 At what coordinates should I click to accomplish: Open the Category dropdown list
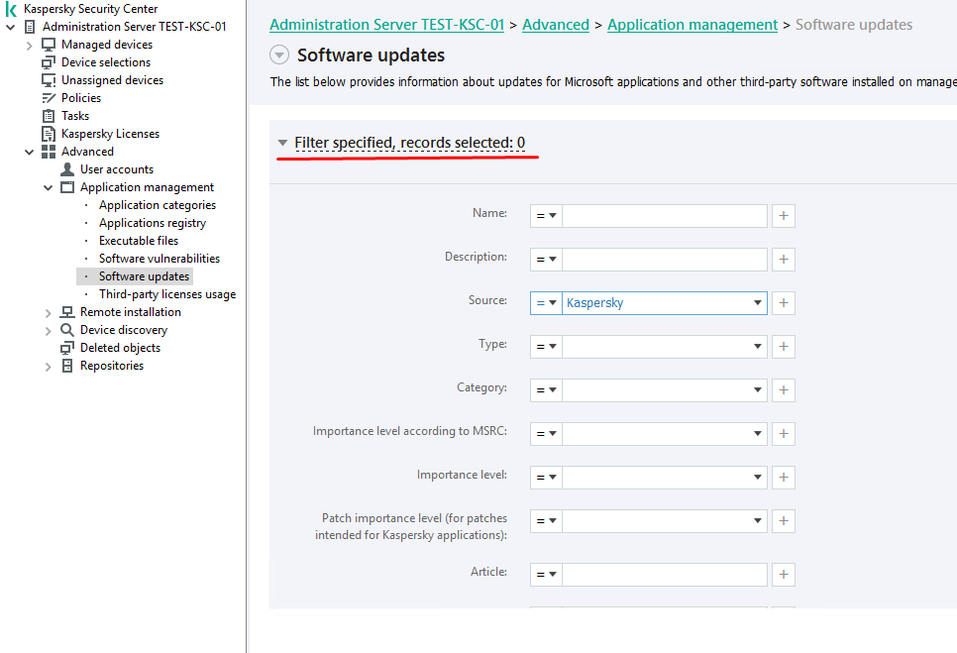[x=758, y=390]
